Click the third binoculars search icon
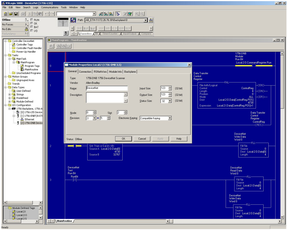287x230 pixels. [111, 14]
